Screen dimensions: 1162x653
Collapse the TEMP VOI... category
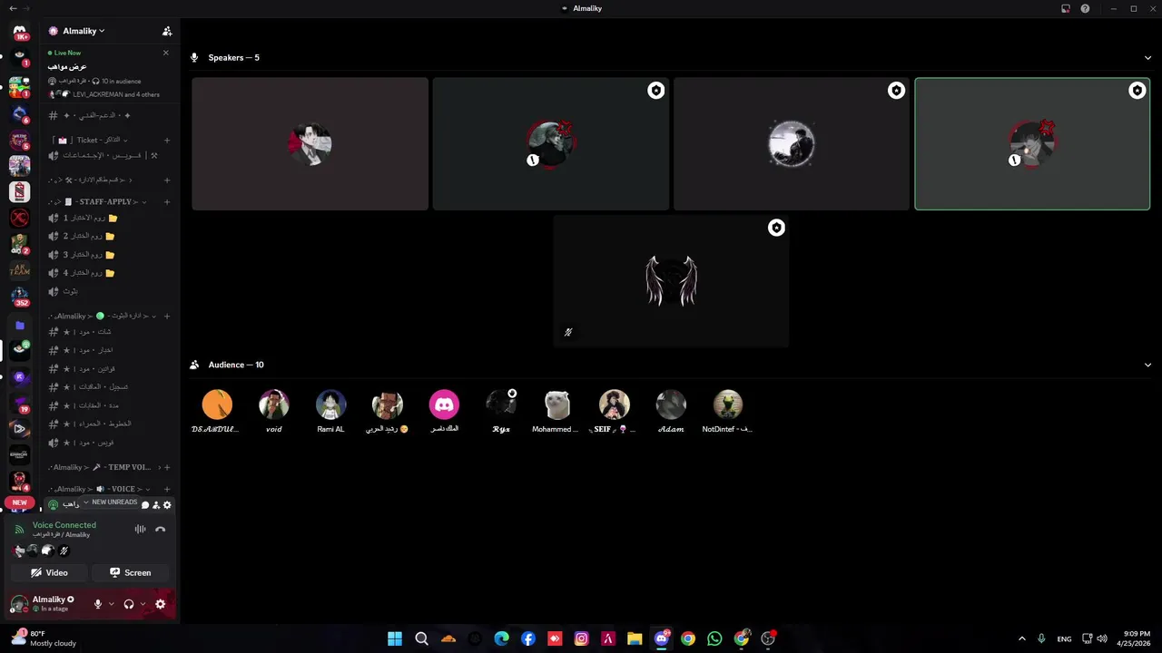[x=104, y=467]
